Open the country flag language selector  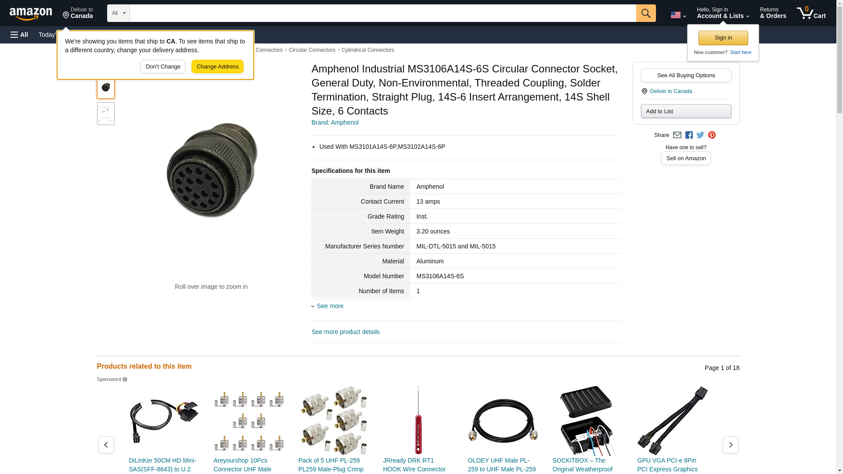click(678, 15)
